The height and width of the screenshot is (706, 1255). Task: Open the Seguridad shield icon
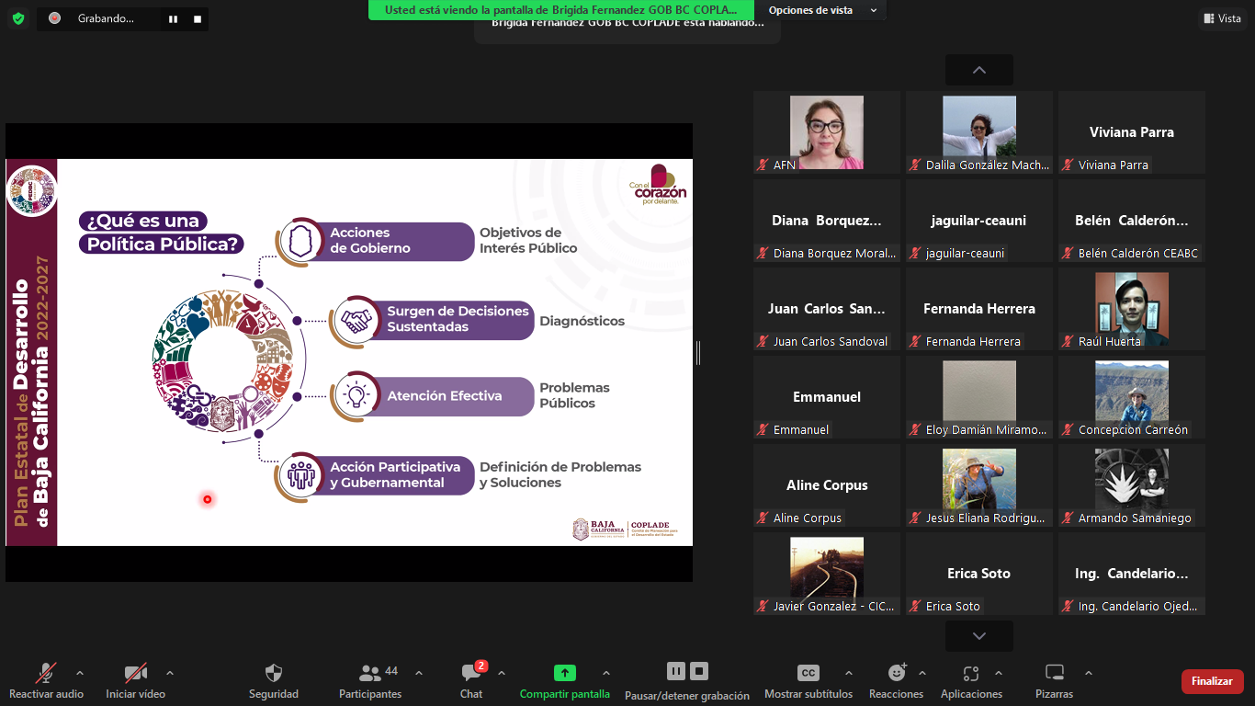pos(273,673)
